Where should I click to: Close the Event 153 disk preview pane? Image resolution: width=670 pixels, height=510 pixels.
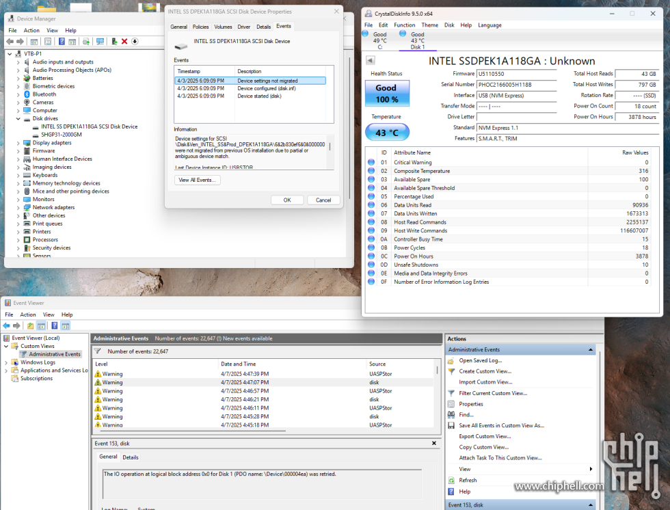click(x=434, y=444)
